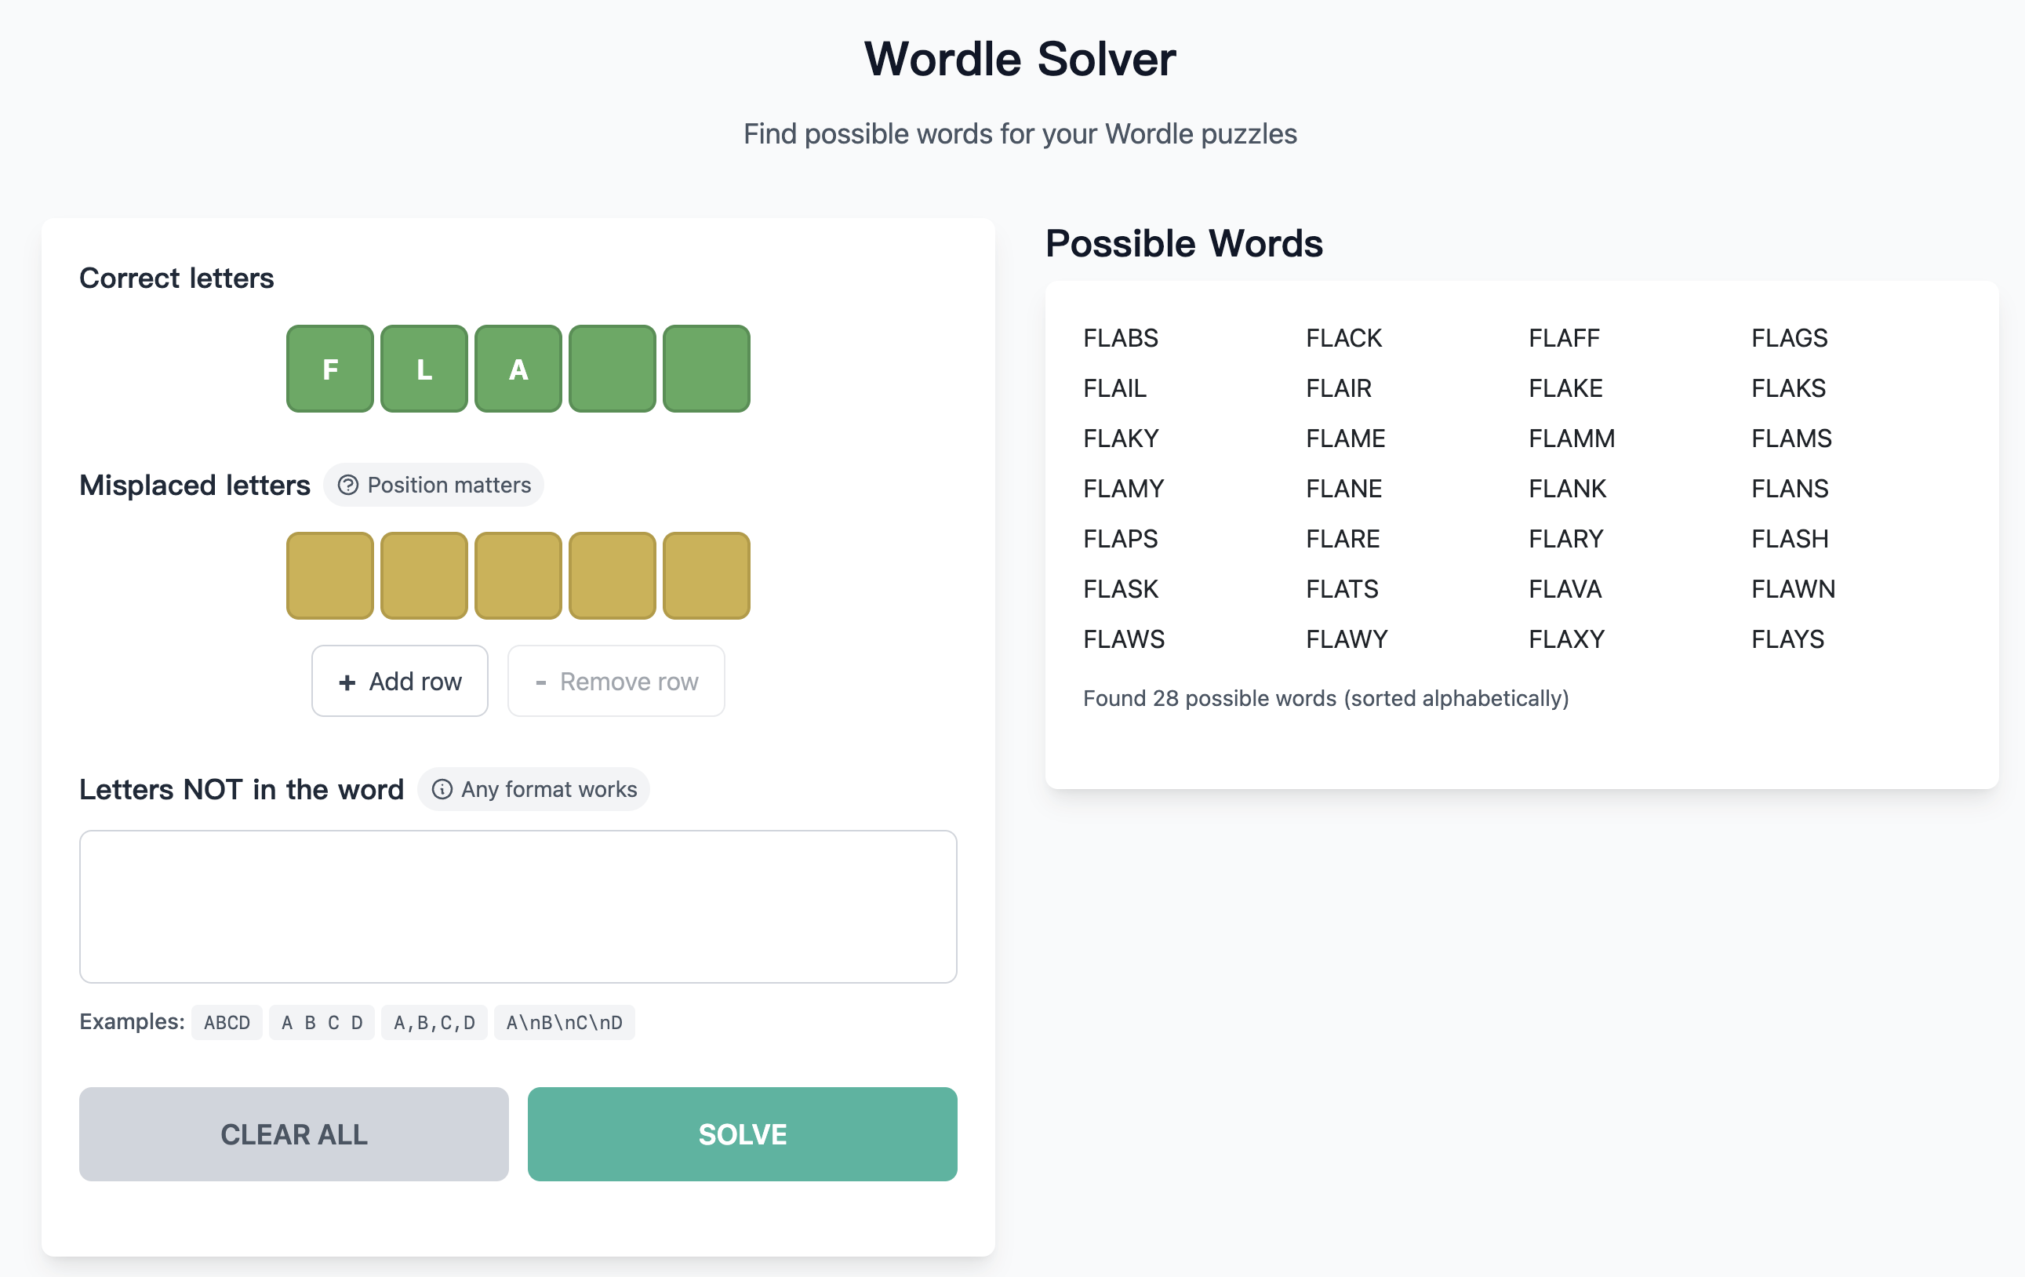Screen dimensions: 2025x1277
Task: Click the plus icon on Add row
Action: point(347,682)
